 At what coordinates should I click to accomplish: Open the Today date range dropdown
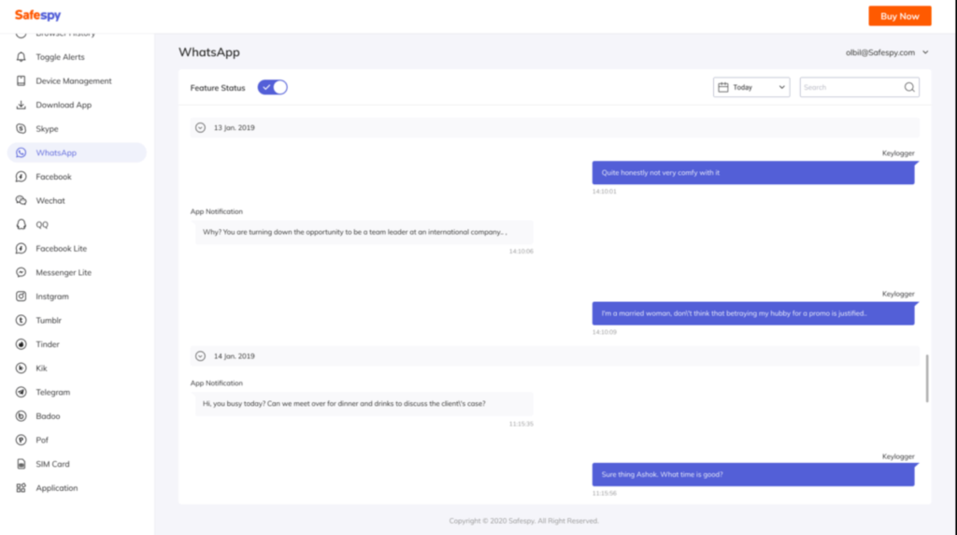(x=752, y=87)
